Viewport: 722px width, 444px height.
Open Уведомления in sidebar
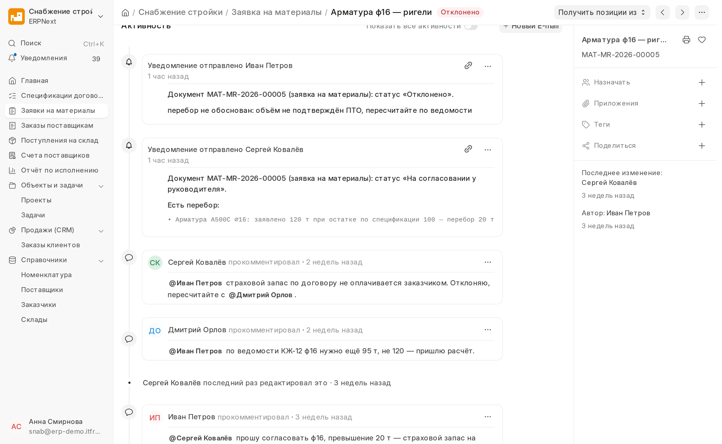[x=57, y=59]
